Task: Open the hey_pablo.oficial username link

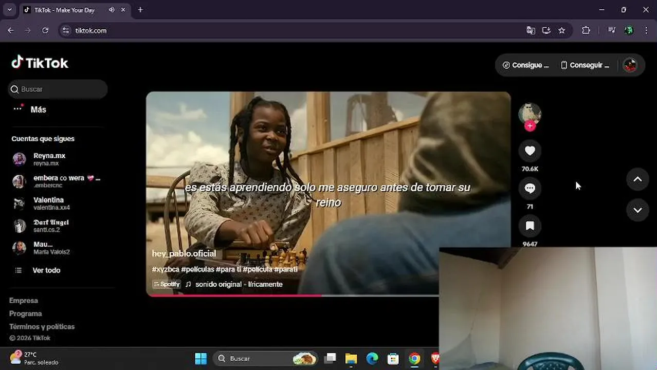Action: 184,253
